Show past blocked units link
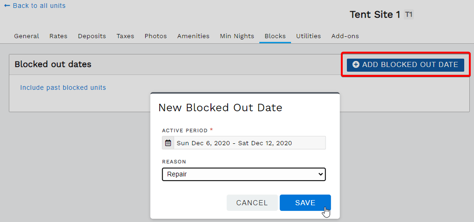474x222 pixels. (x=63, y=87)
